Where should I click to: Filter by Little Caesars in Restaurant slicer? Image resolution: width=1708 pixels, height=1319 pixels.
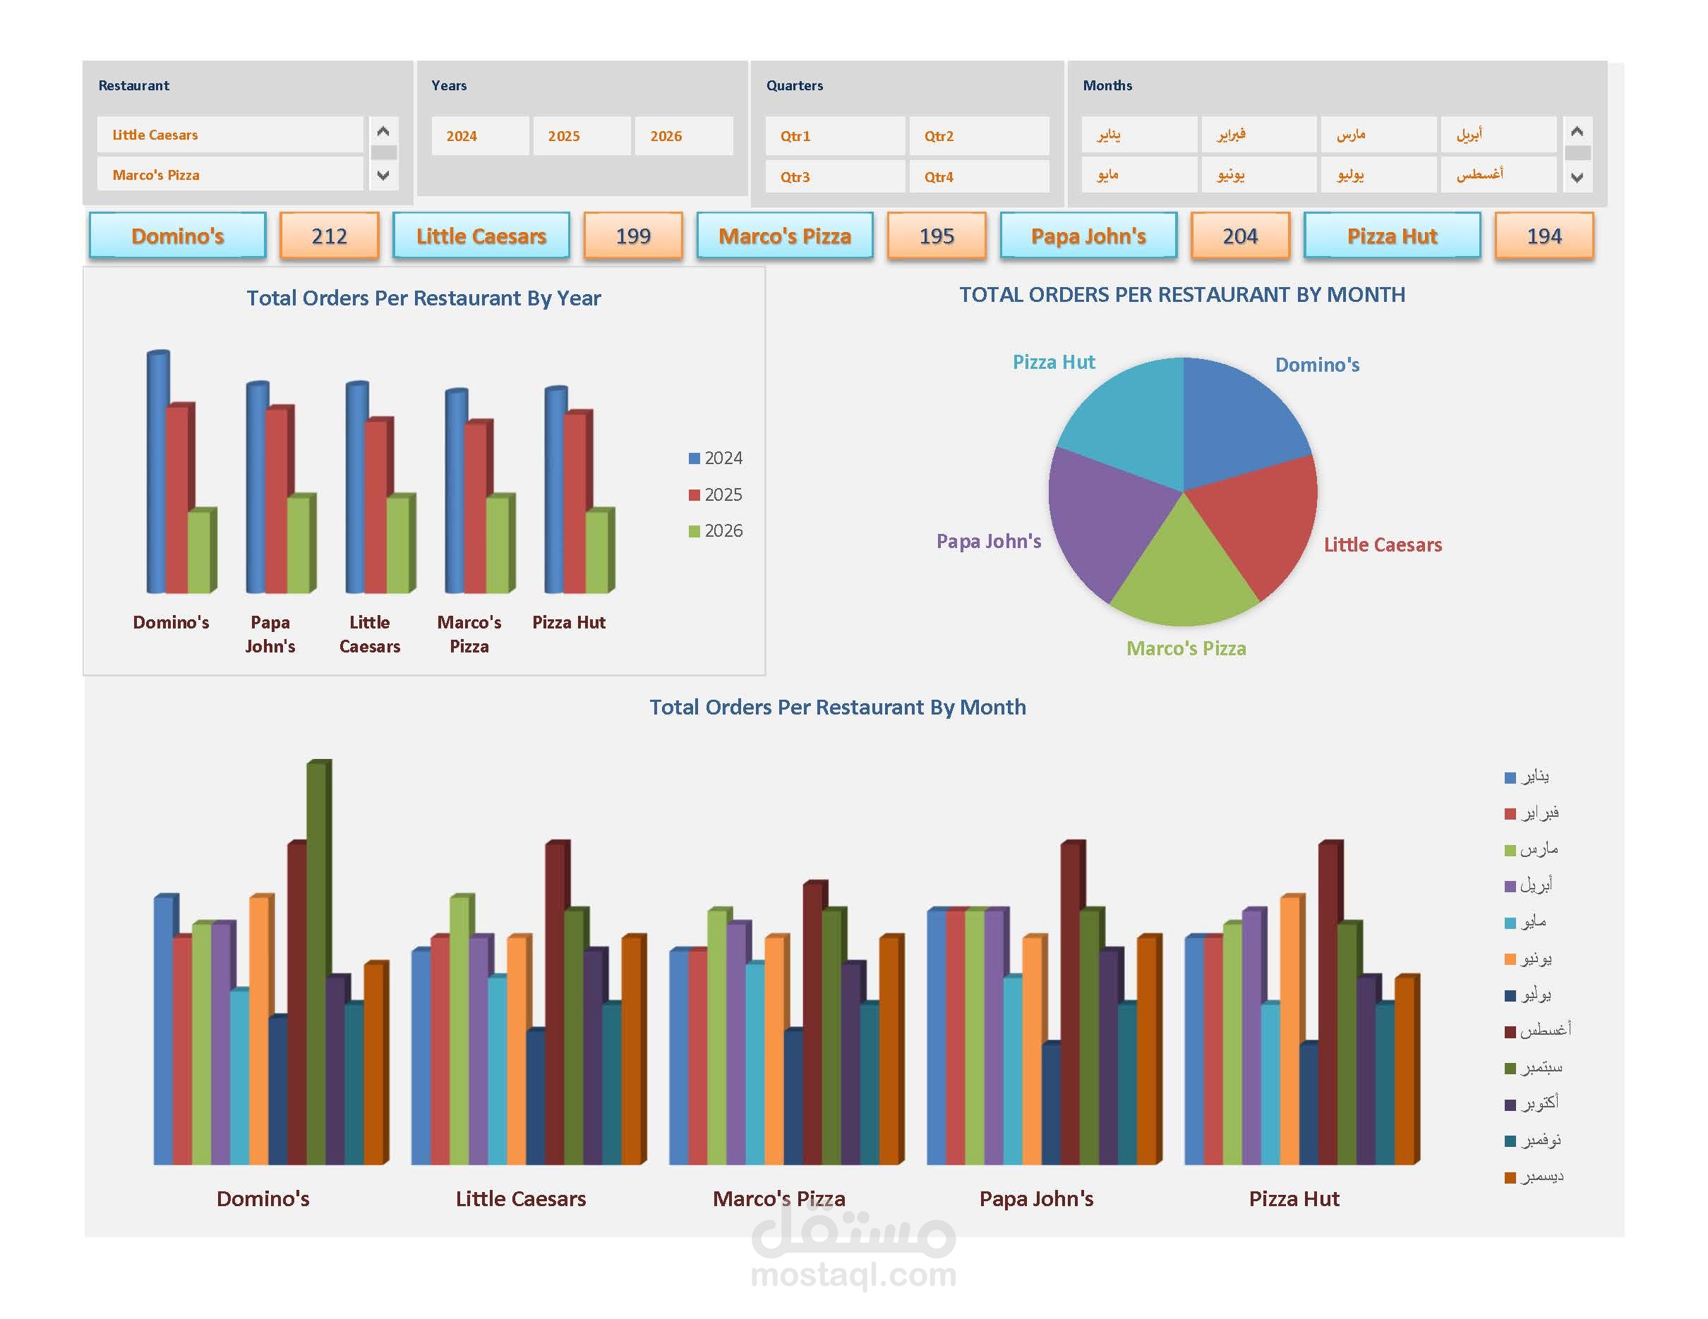(230, 135)
